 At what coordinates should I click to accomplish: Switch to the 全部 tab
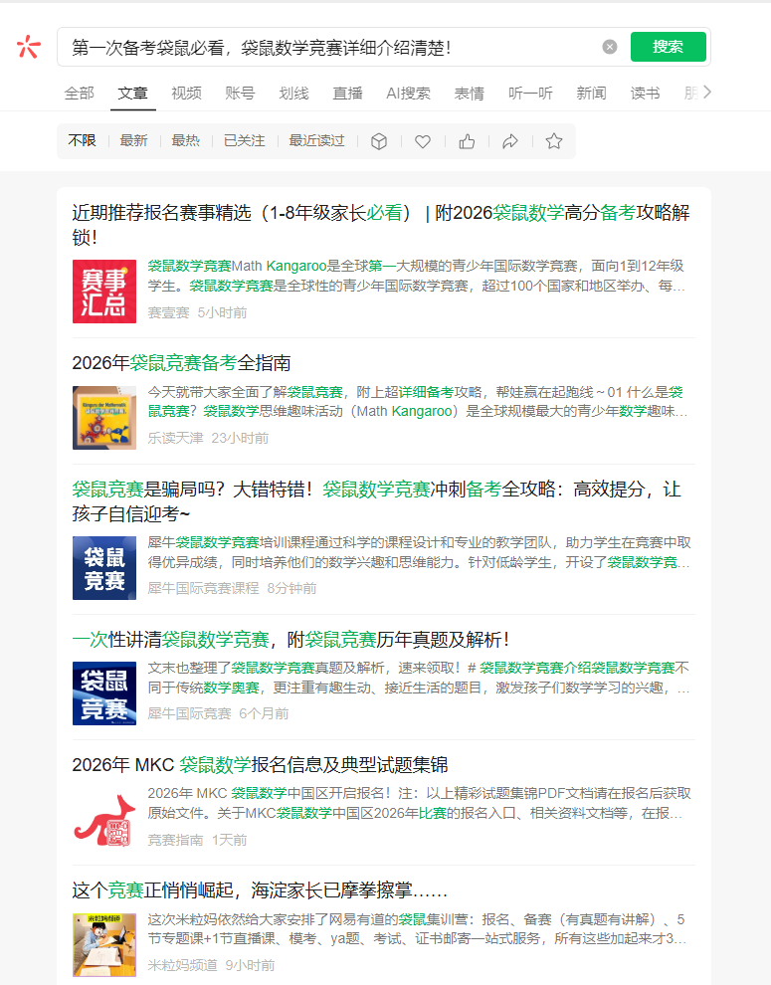80,94
